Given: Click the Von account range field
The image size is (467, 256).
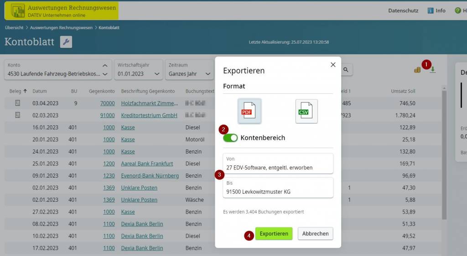Looking at the screenshot, I should 278,164.
